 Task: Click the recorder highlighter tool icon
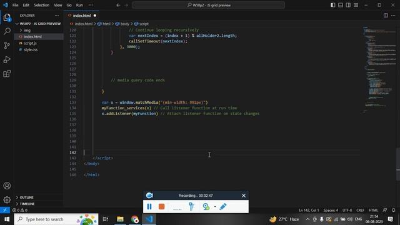pyautogui.click(x=192, y=206)
